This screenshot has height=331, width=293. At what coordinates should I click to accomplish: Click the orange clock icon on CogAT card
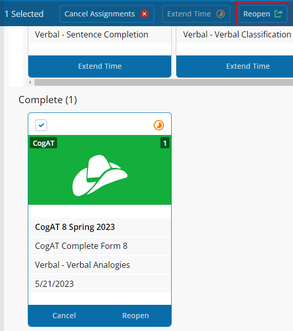159,125
